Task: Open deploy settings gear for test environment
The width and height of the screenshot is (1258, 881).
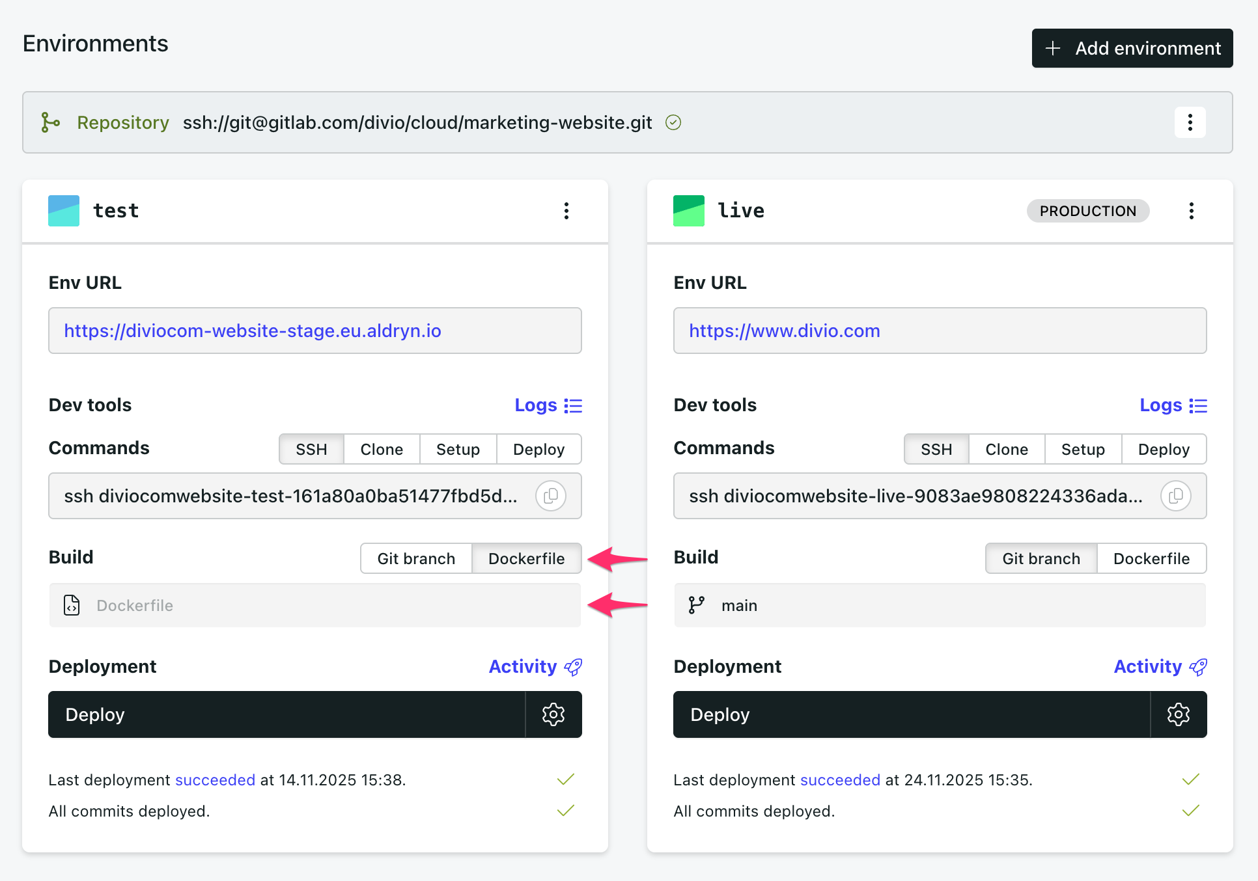Action: (x=553, y=714)
